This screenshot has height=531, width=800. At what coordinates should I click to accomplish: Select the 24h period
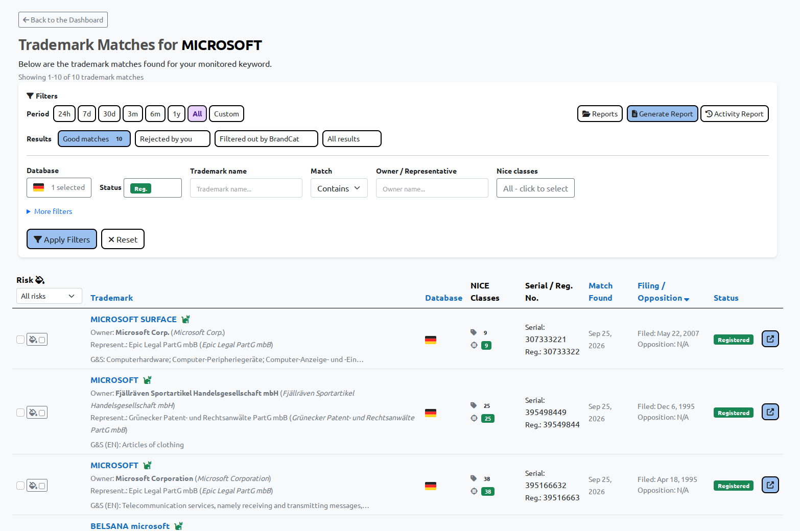[x=64, y=114]
